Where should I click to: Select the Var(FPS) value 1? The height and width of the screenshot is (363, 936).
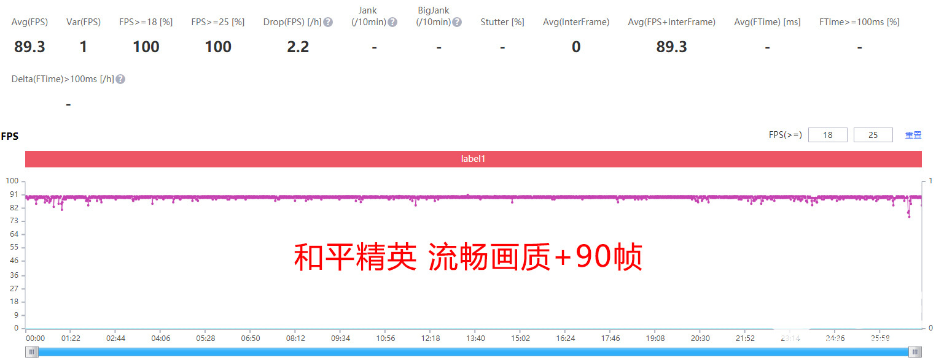[84, 47]
